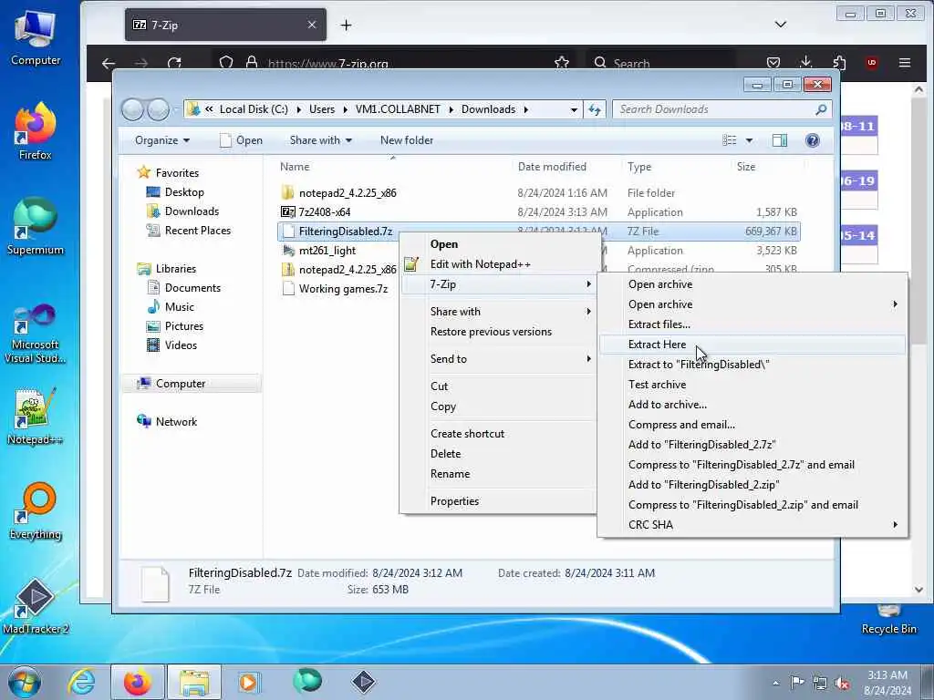
Task: Click the Supermium taskbar icon
Action: (307, 681)
